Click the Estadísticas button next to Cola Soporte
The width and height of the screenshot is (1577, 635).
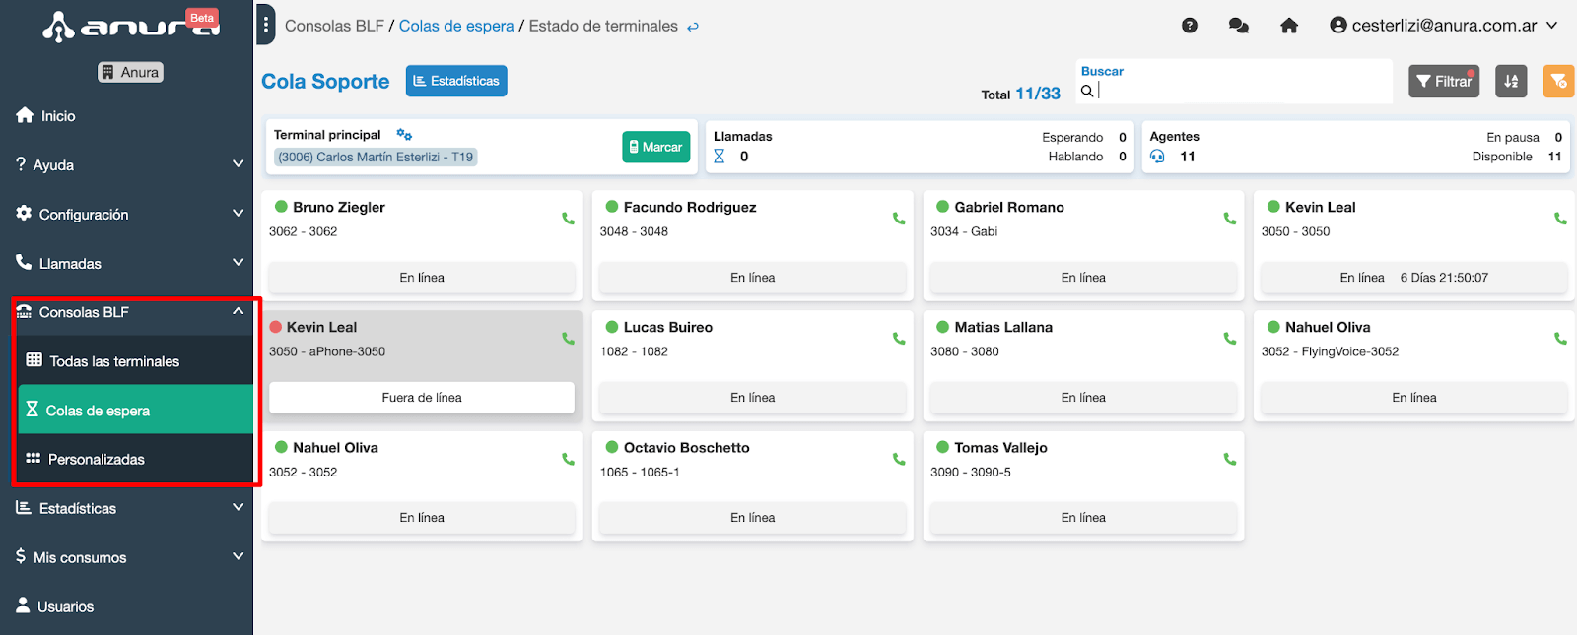pyautogui.click(x=456, y=81)
